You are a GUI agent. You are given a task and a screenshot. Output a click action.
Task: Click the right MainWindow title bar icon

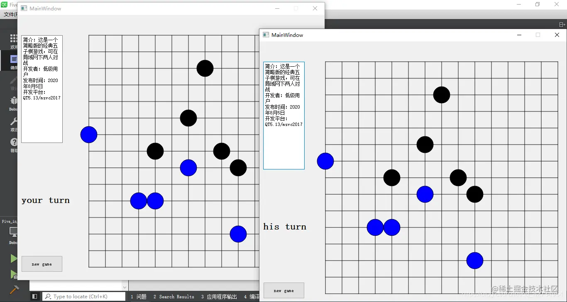click(x=266, y=35)
